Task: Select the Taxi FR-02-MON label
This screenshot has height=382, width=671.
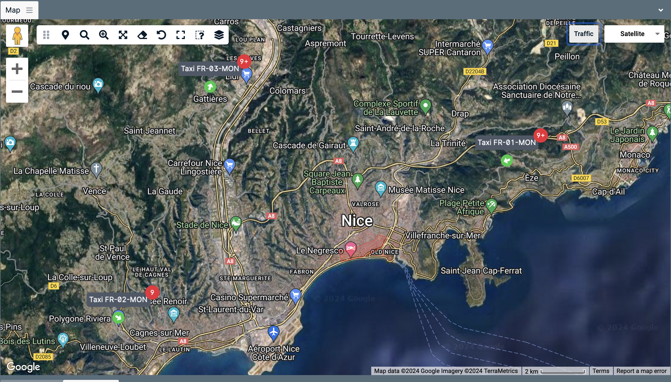Action: (118, 300)
